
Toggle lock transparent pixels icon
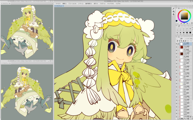(x=186, y=41)
